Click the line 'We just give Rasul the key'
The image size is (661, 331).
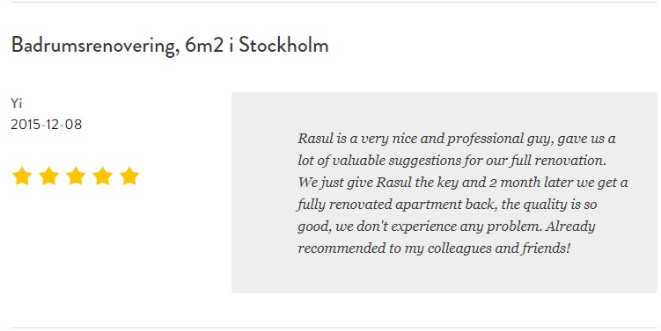[x=463, y=182]
